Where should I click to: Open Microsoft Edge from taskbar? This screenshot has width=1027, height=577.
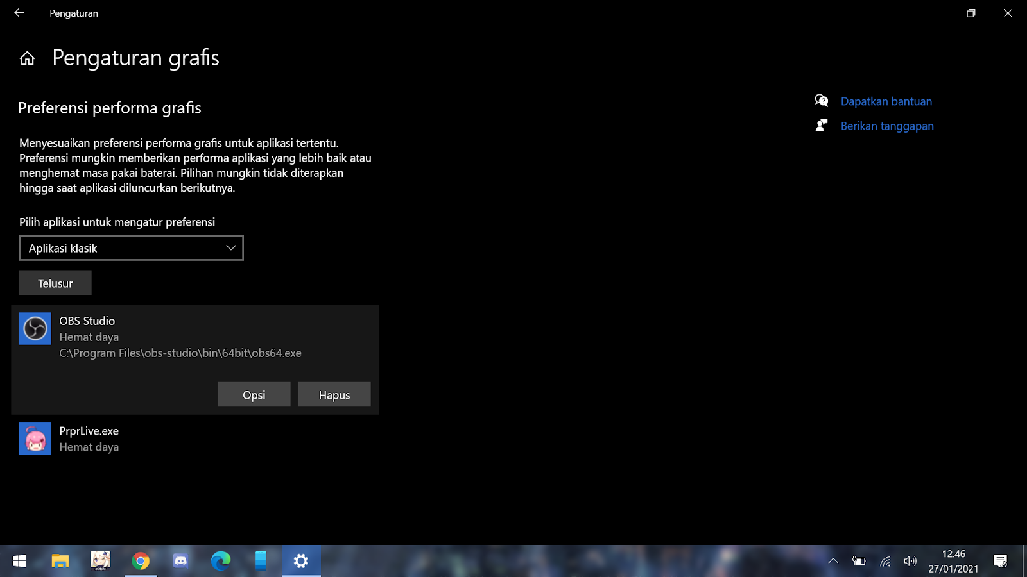tap(221, 562)
